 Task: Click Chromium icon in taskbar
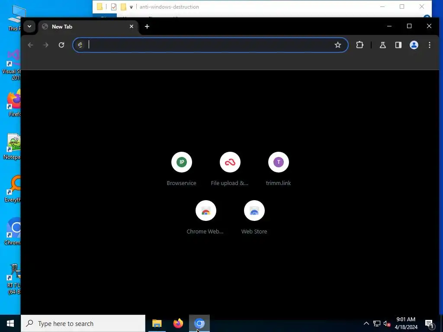click(199, 323)
